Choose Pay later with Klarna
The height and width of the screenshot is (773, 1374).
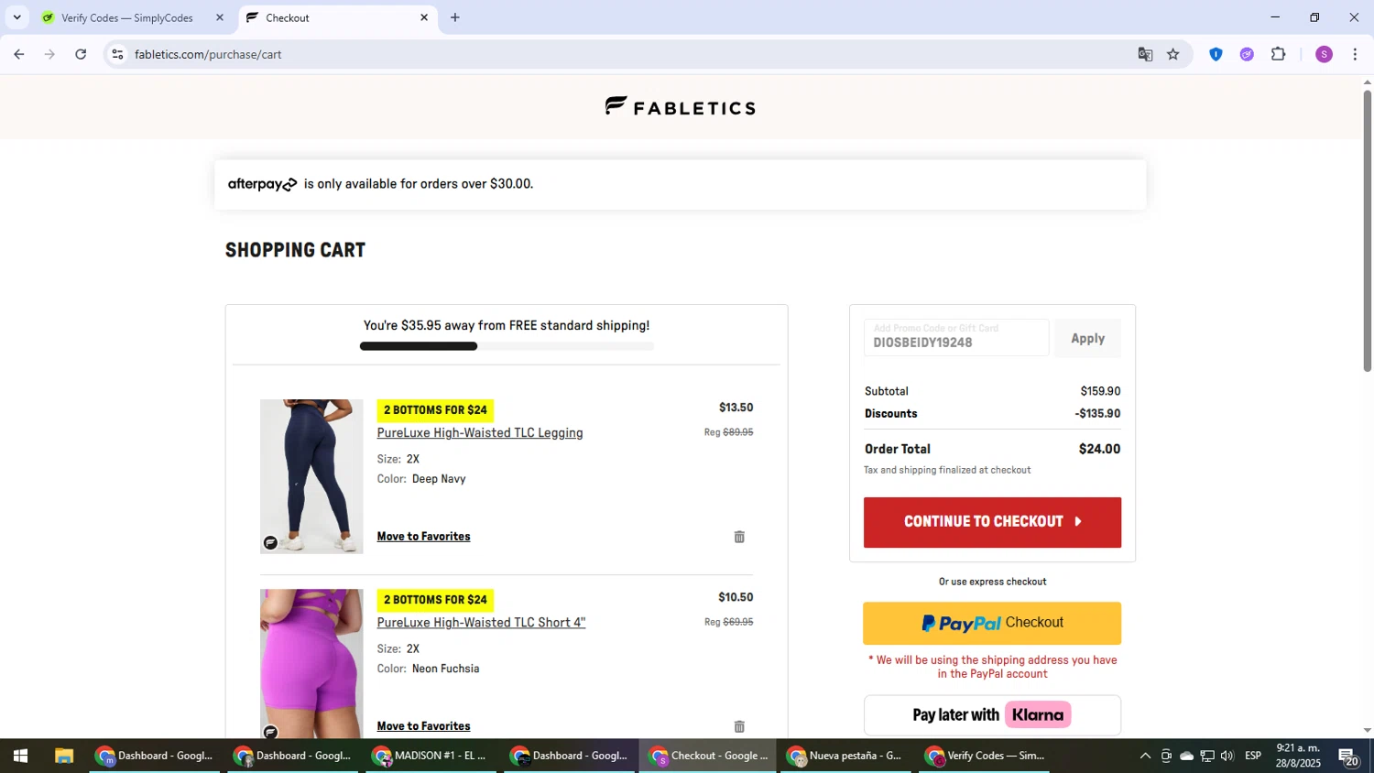(x=992, y=715)
